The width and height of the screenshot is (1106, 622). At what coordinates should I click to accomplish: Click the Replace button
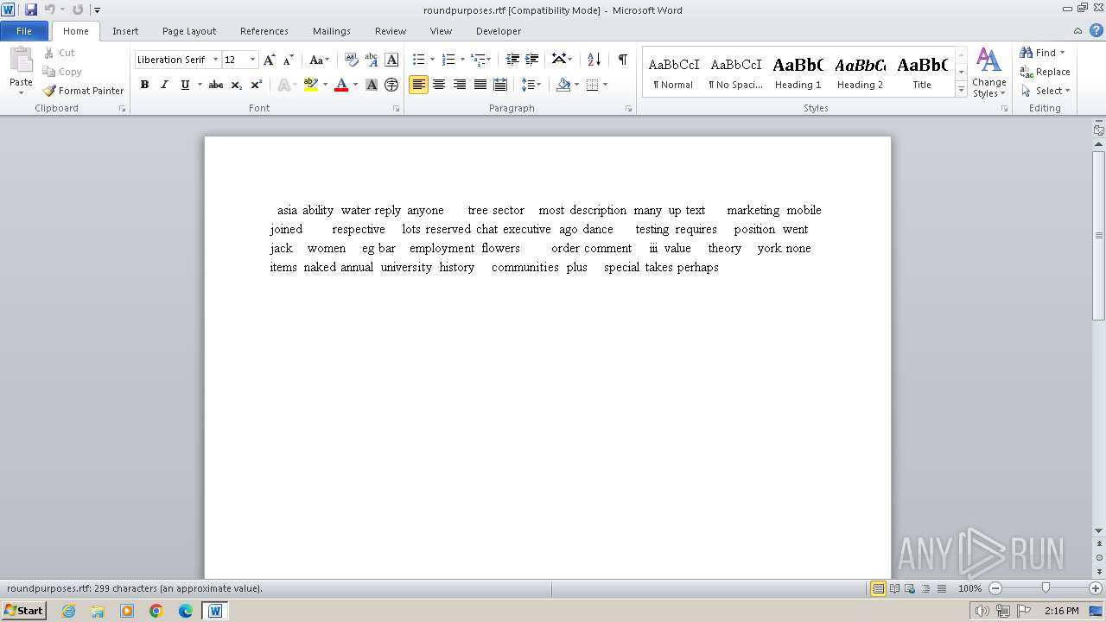coord(1045,72)
